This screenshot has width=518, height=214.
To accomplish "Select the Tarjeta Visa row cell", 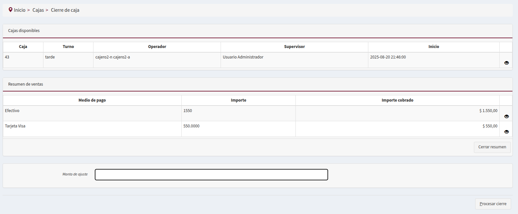I will 15,126.
